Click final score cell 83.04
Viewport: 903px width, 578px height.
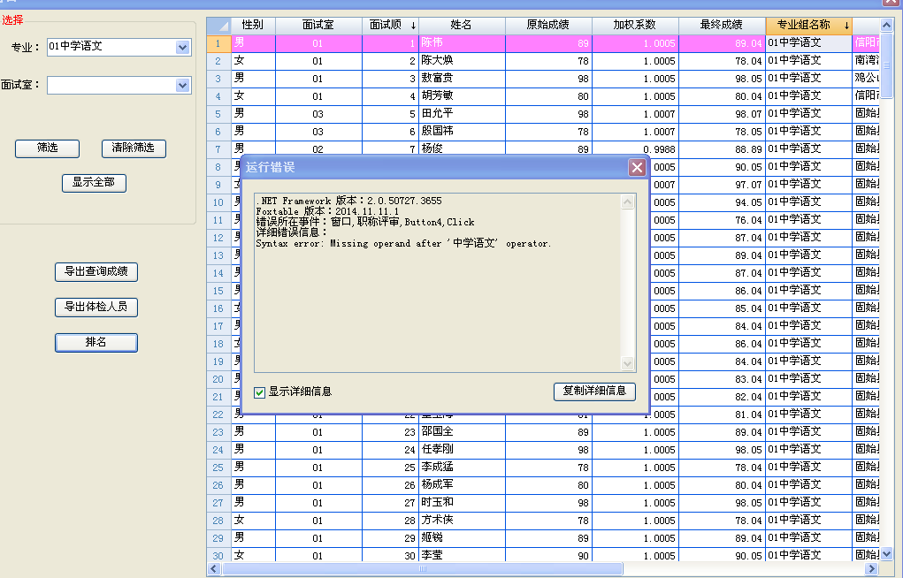[723, 379]
